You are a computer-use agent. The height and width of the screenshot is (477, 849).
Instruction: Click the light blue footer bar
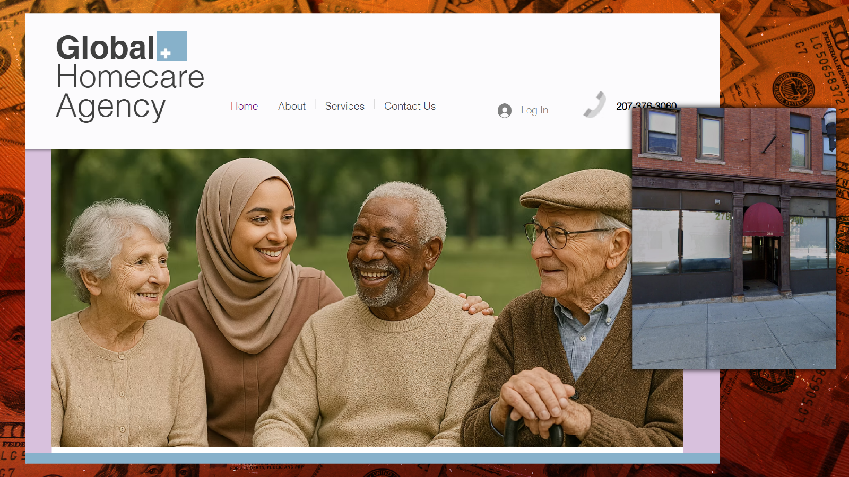[371, 458]
